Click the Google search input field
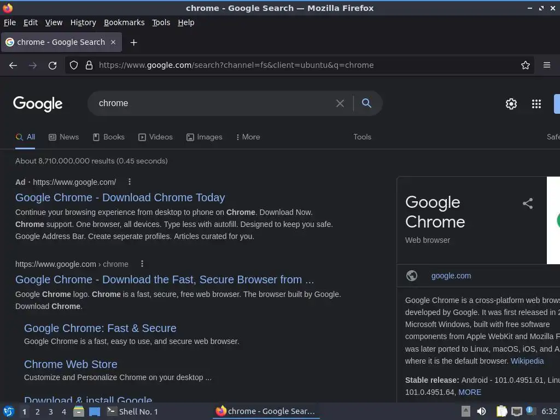Viewport: 560px width, 420px height. point(211,103)
